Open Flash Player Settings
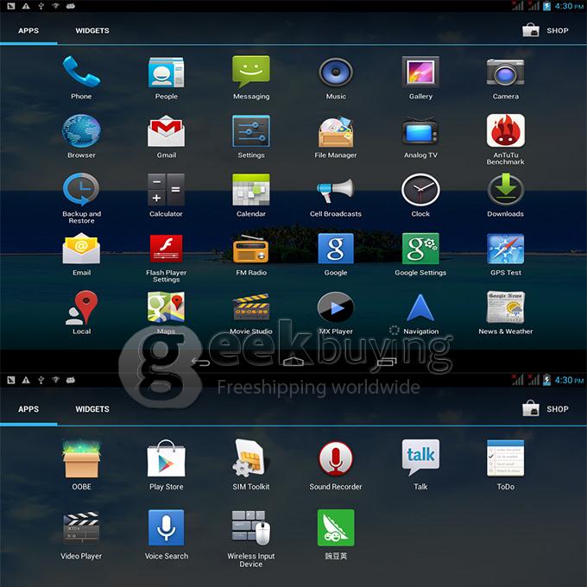Image resolution: width=587 pixels, height=587 pixels. [166, 249]
